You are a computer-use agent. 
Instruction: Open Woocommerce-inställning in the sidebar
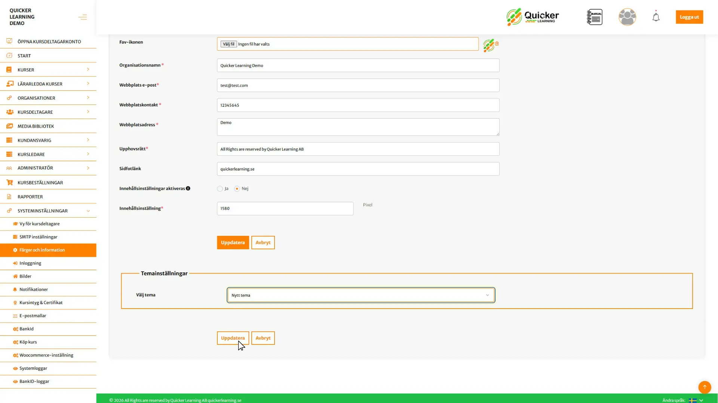pyautogui.click(x=46, y=355)
